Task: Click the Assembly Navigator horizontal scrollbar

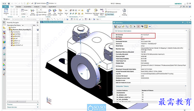Action: 23,101
